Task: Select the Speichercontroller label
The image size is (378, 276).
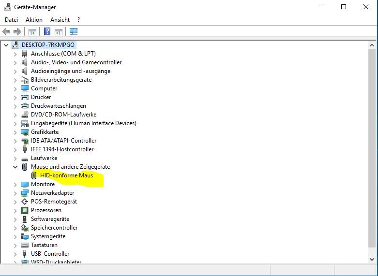Action: point(54,228)
